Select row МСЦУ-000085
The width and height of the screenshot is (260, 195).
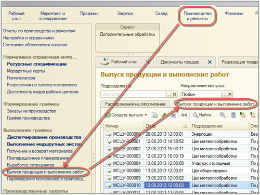(181, 134)
